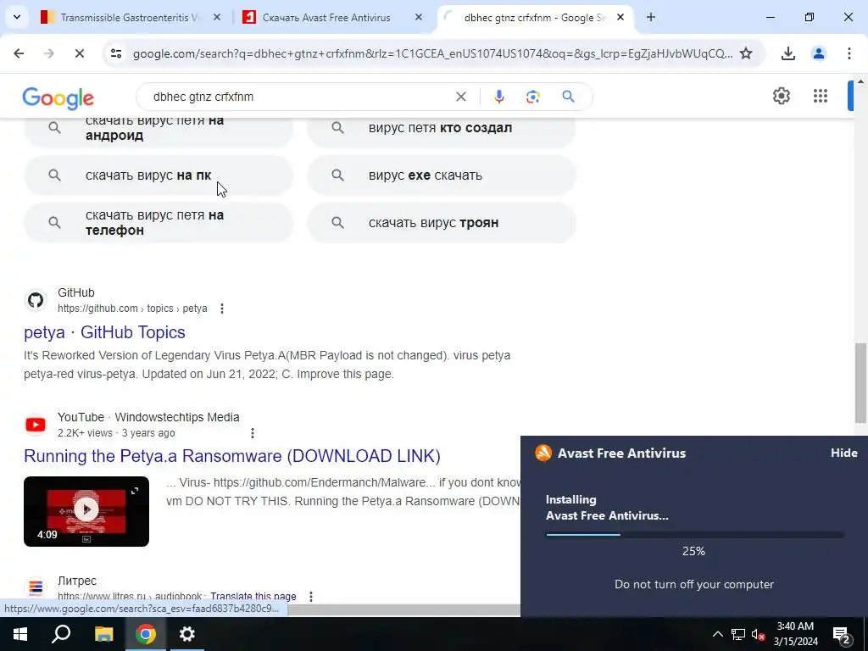
Task: Open network status tray icon
Action: click(x=738, y=634)
